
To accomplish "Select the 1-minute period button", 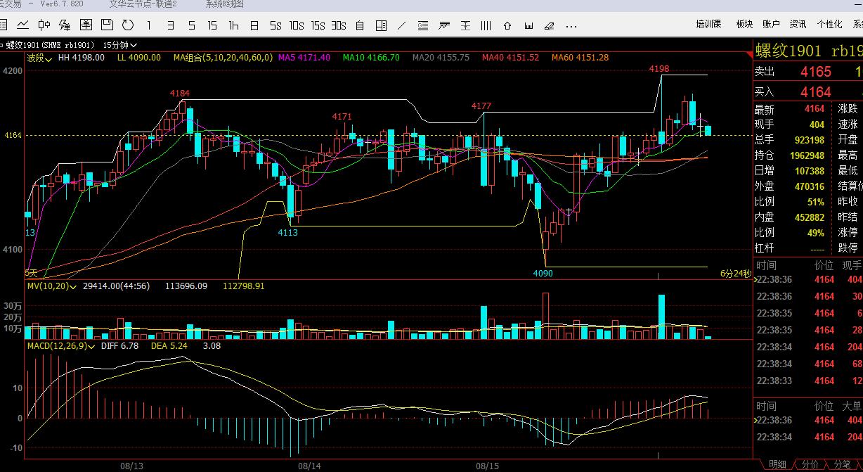I will coord(149,25).
